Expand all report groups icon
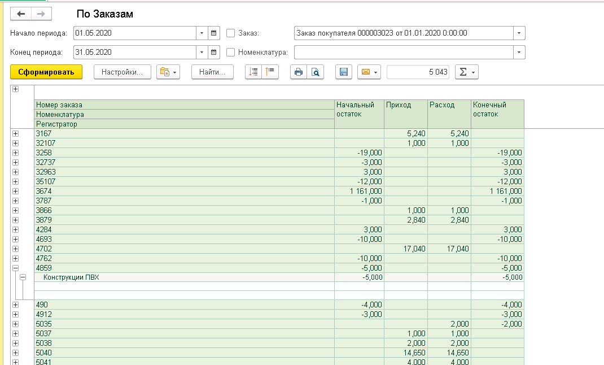Screen dimensions: 604x365 253,72
